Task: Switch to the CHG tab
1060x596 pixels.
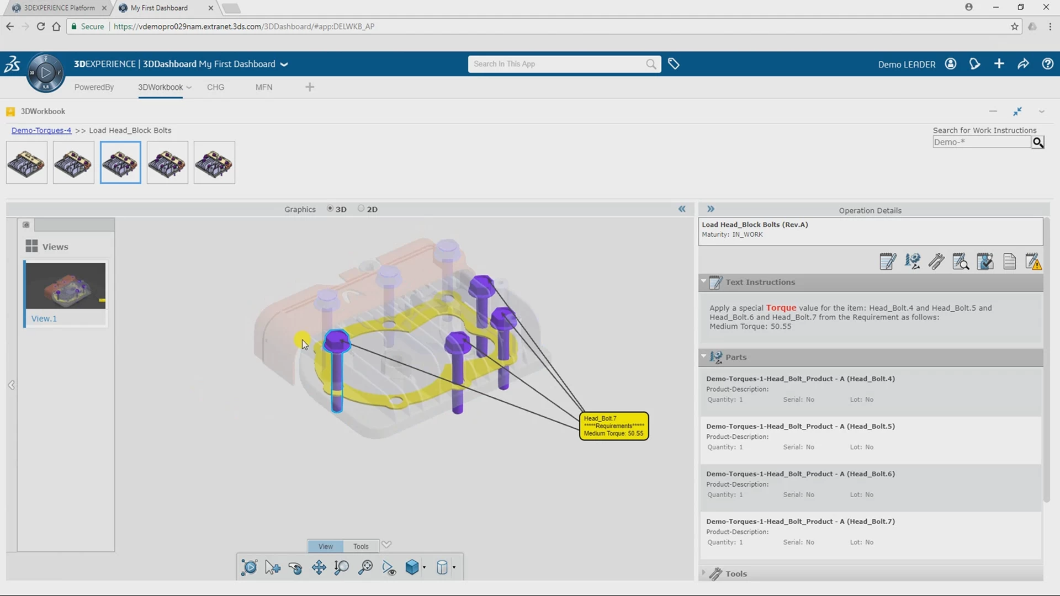Action: tap(215, 87)
